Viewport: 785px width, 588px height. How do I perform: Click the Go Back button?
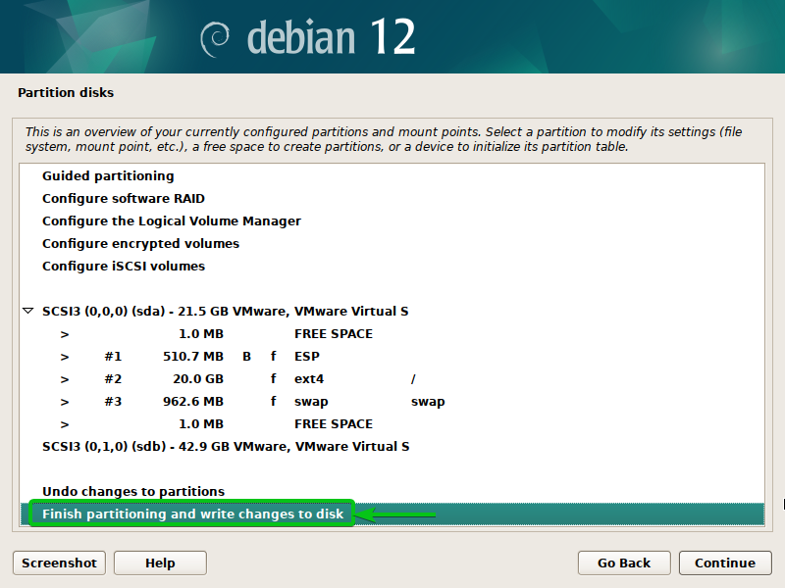pos(624,563)
